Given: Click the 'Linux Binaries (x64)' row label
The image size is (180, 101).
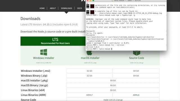Looking at the screenshot, I should point(33,90).
